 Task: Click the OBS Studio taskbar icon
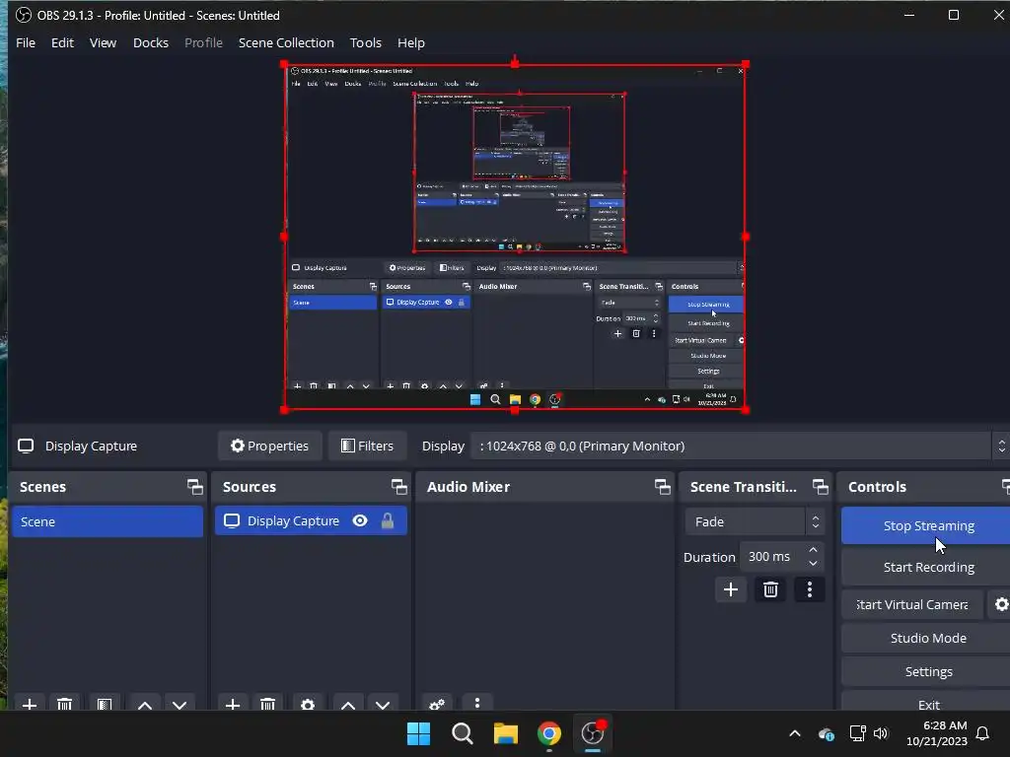[x=593, y=733]
